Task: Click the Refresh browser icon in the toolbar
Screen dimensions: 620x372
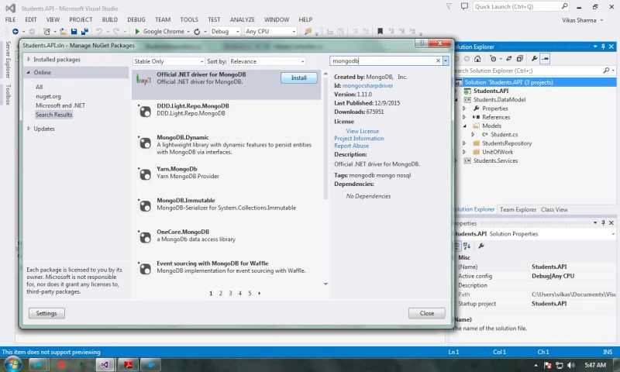Action: [x=197, y=31]
